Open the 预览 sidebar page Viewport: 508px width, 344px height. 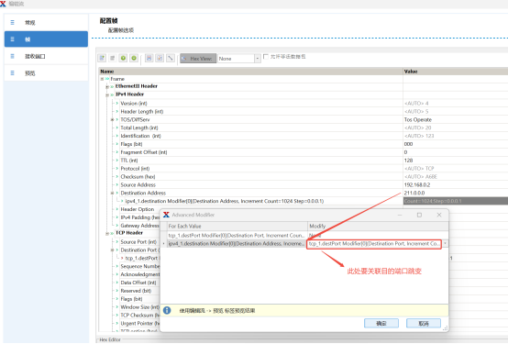46,73
